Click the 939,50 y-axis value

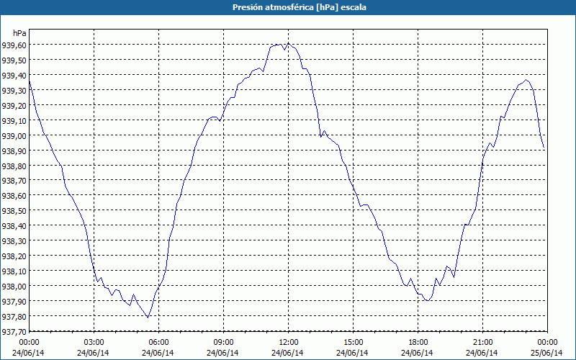[14, 60]
